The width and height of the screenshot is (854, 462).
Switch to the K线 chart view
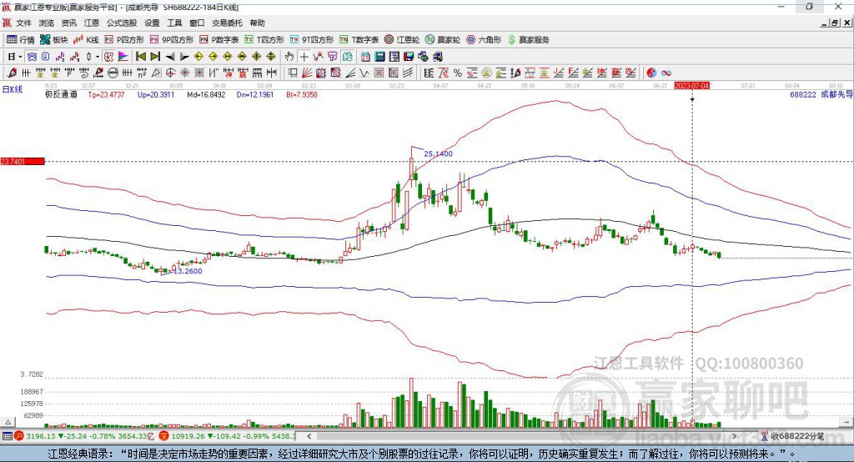(x=86, y=40)
